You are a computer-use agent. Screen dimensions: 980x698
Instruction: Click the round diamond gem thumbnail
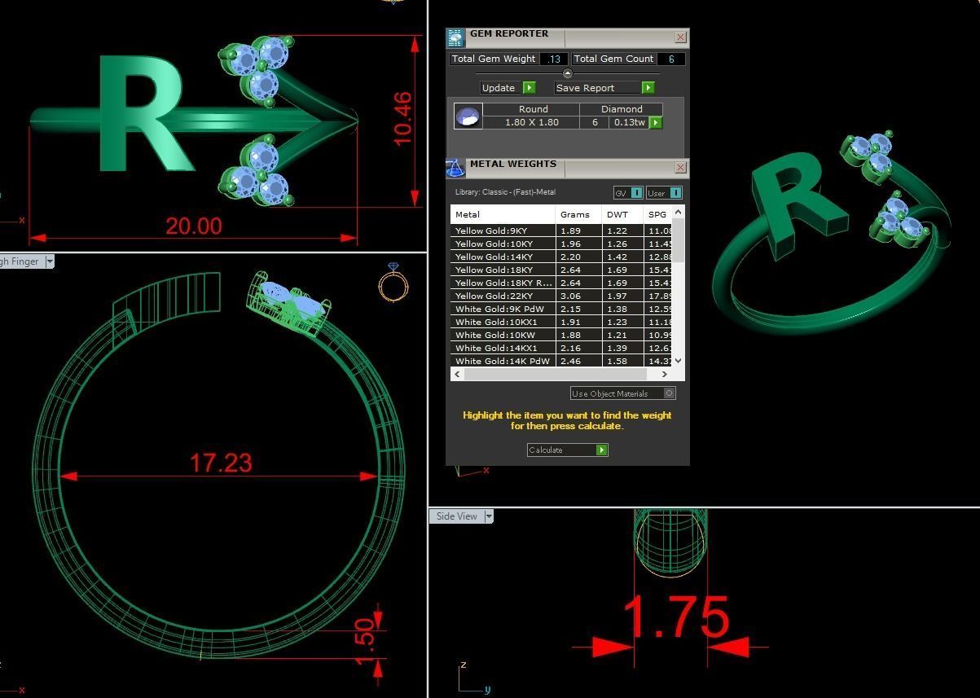pos(468,116)
